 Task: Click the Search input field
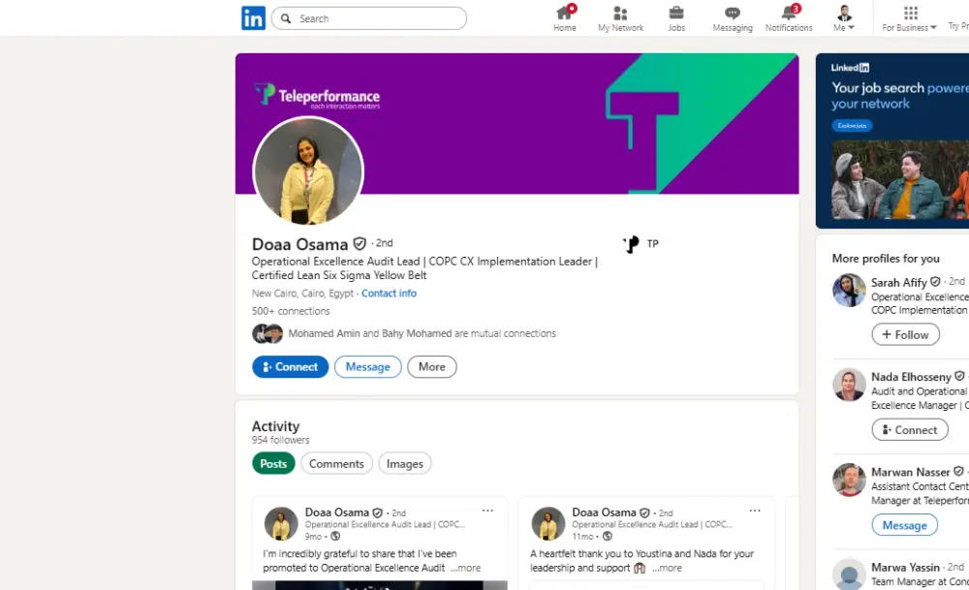click(x=369, y=18)
